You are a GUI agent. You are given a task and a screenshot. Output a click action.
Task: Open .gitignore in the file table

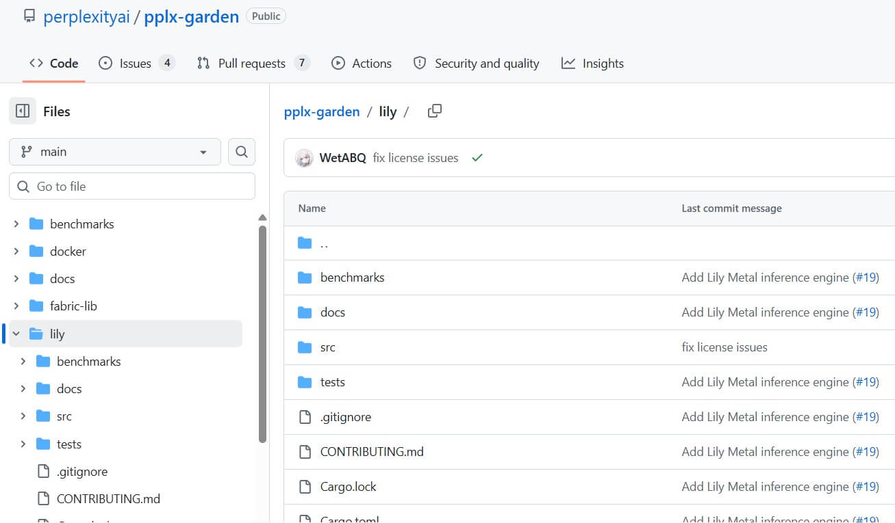[x=346, y=417]
